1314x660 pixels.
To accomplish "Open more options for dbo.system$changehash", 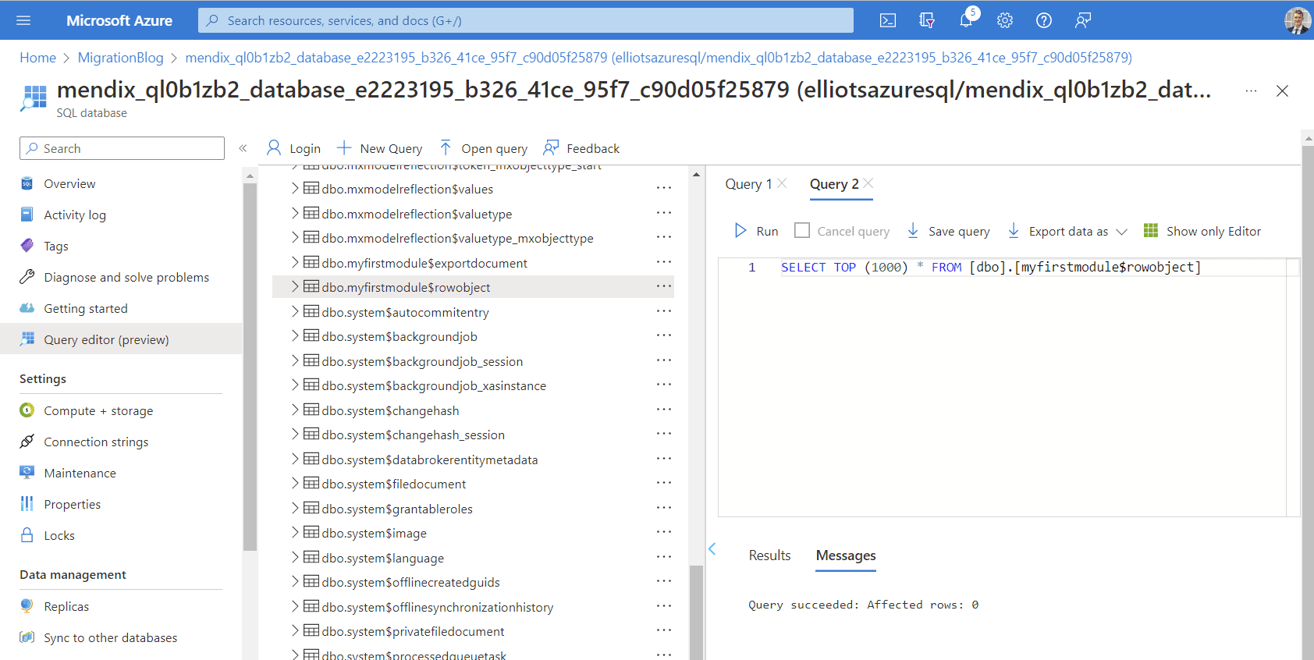I will point(664,410).
